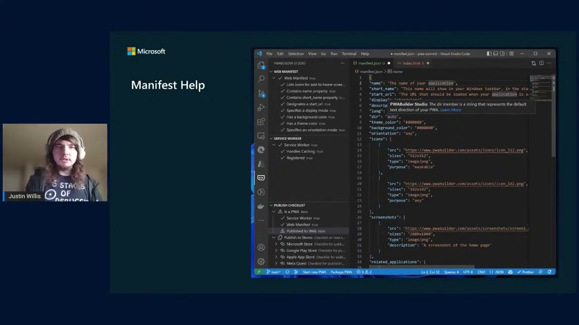This screenshot has height=325, width=579.
Task: Open the Search view in activity bar
Action: point(261,79)
